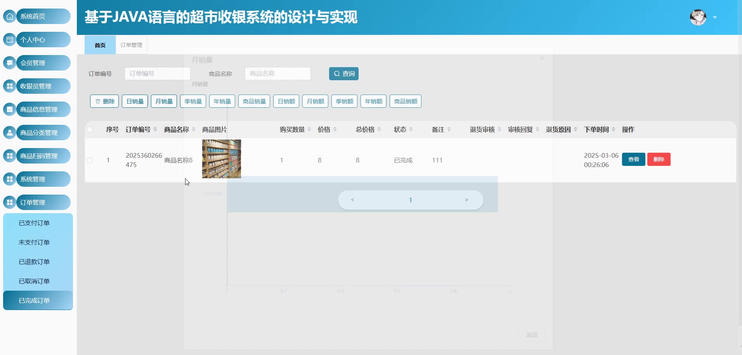The width and height of the screenshot is (742, 355).
Task: Expand the user menu dropdown arrow
Action: [715, 17]
